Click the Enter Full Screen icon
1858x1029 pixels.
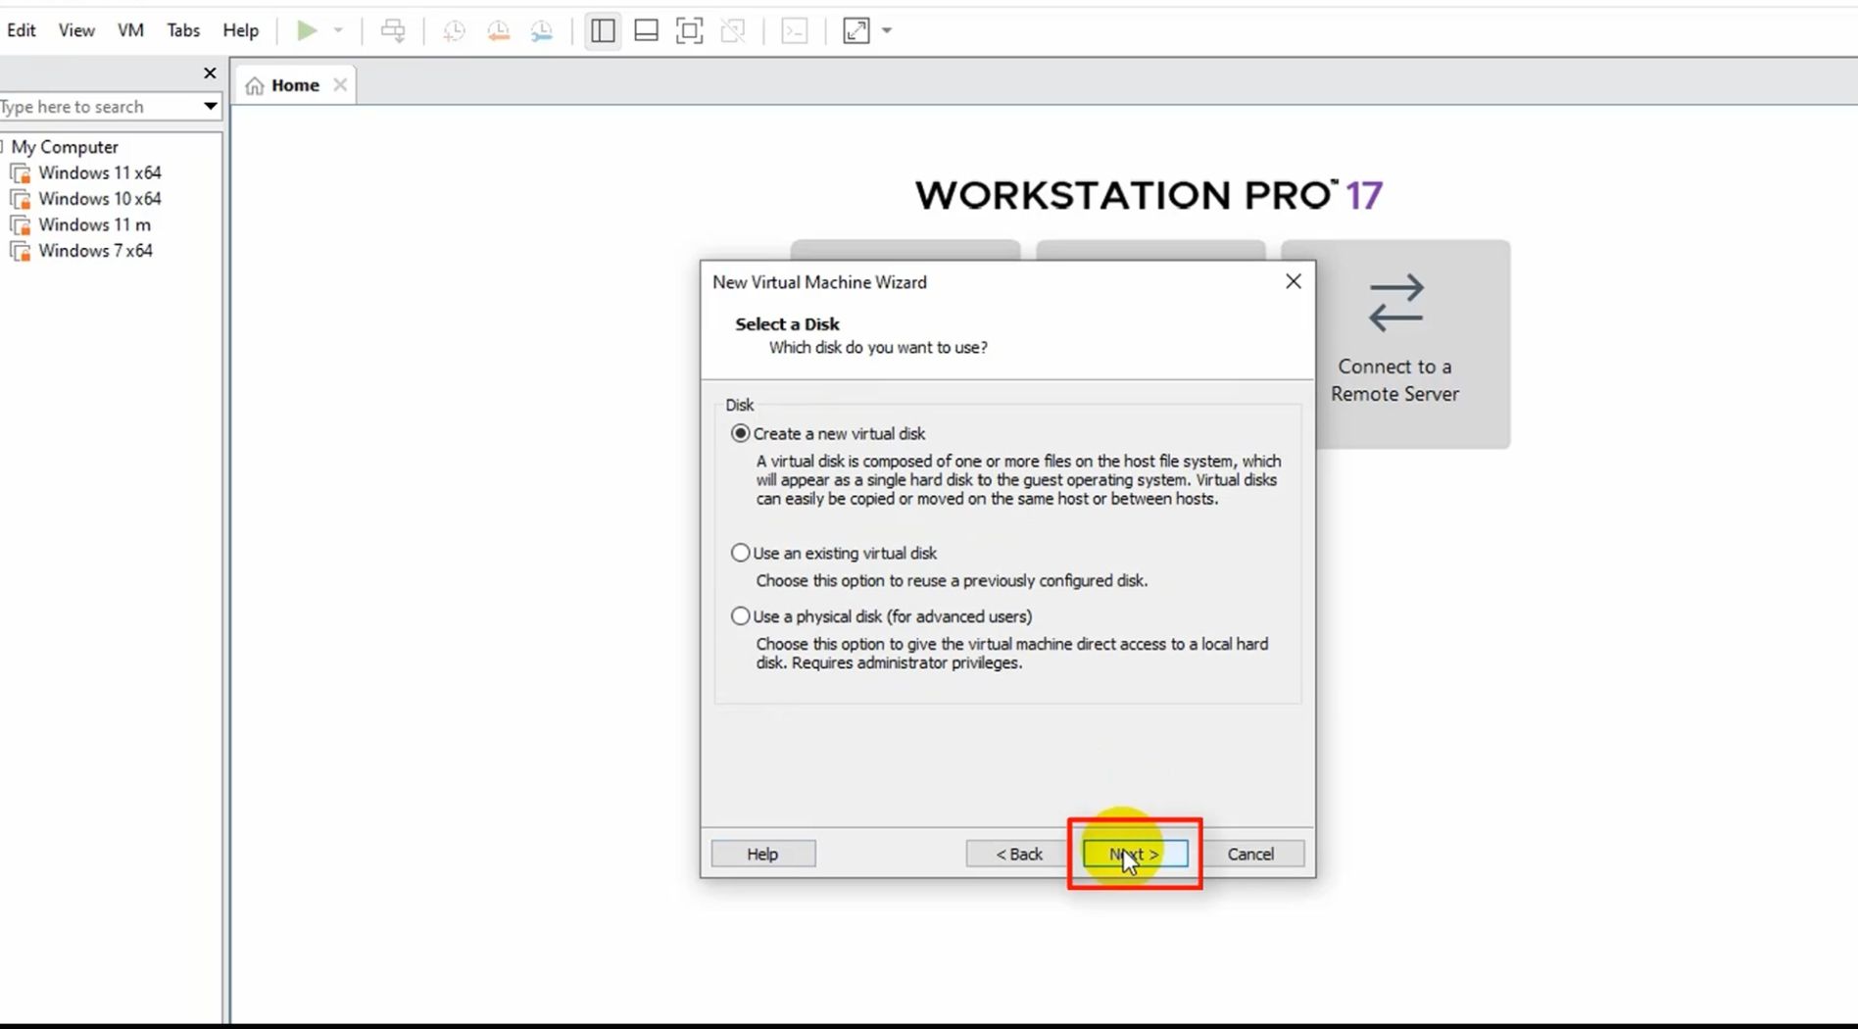coord(689,30)
